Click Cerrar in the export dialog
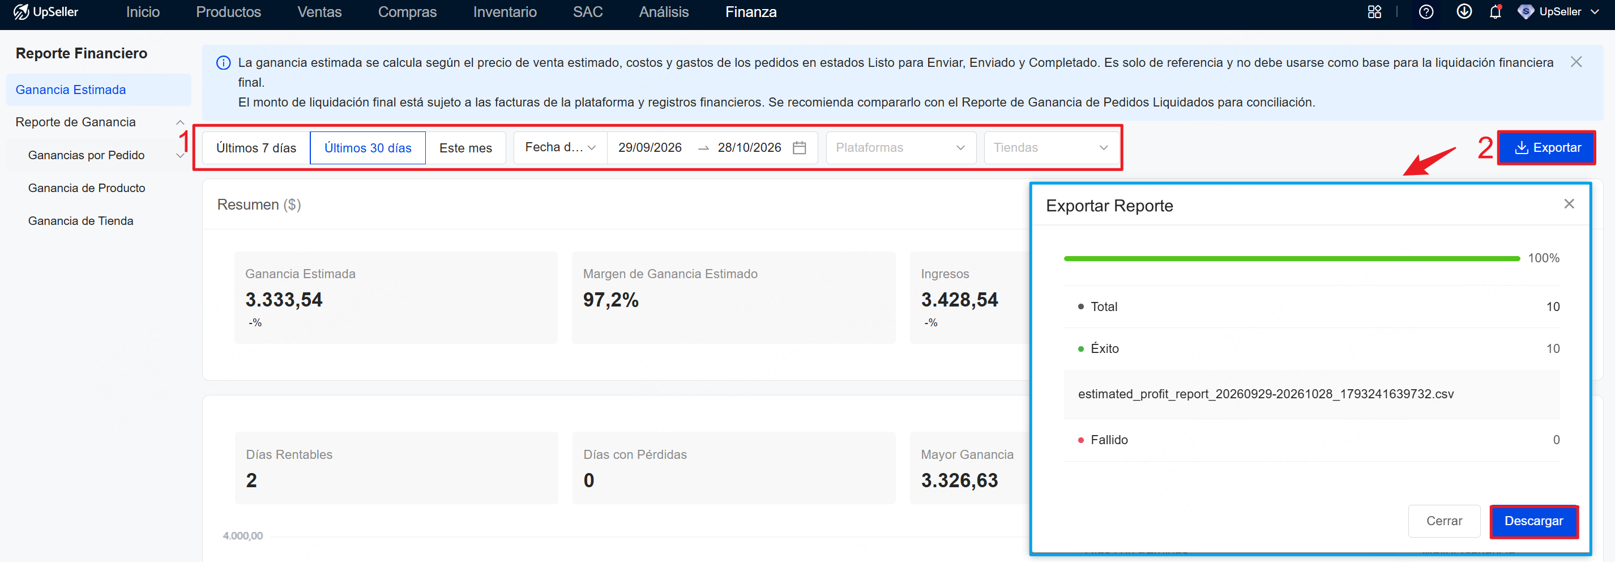This screenshot has height=562, width=1615. pos(1444,521)
